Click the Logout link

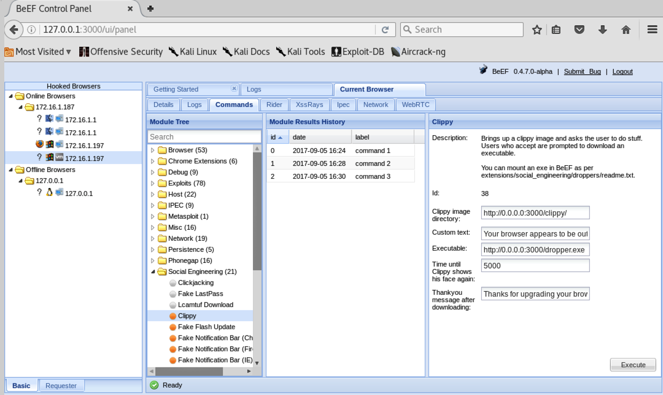622,71
